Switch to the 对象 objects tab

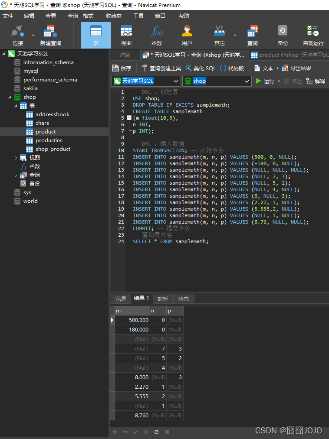click(x=125, y=55)
